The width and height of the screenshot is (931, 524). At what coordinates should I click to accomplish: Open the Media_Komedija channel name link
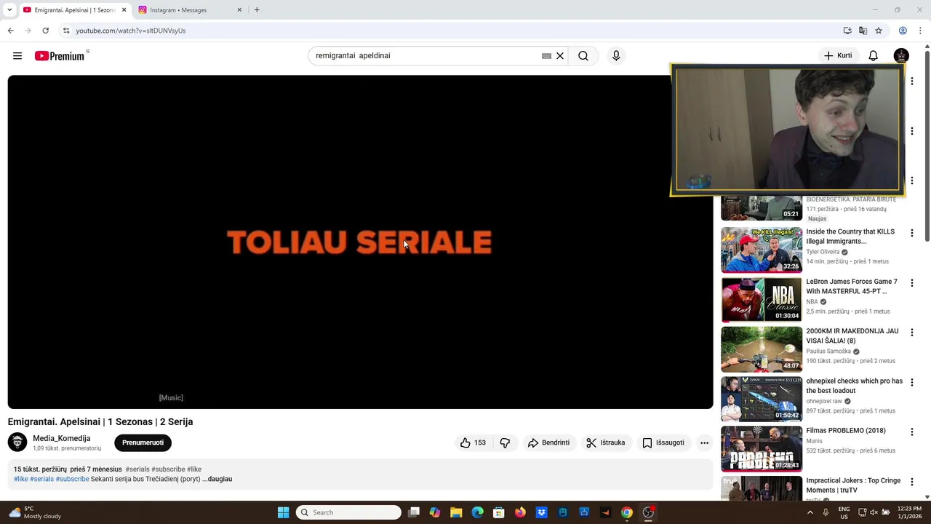click(x=62, y=438)
